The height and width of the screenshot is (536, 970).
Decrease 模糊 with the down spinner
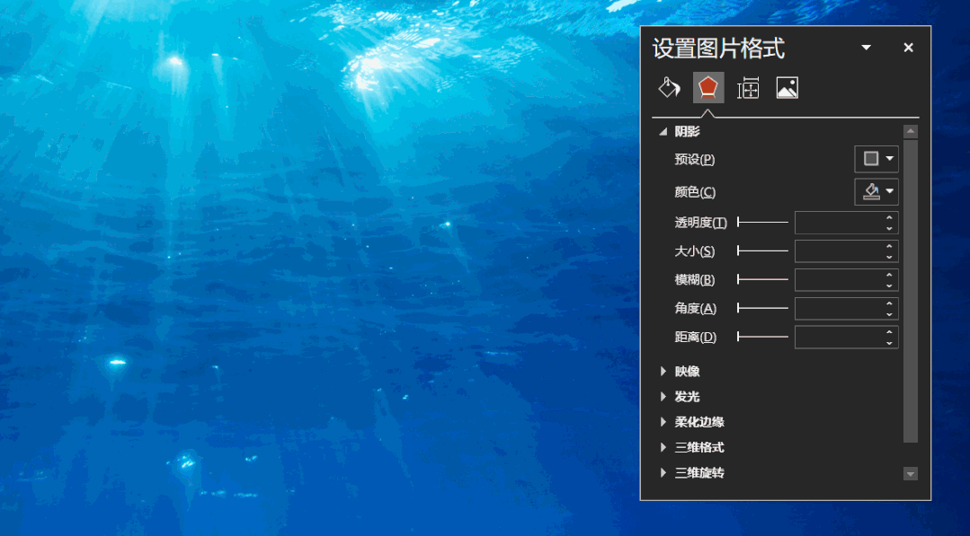(890, 285)
